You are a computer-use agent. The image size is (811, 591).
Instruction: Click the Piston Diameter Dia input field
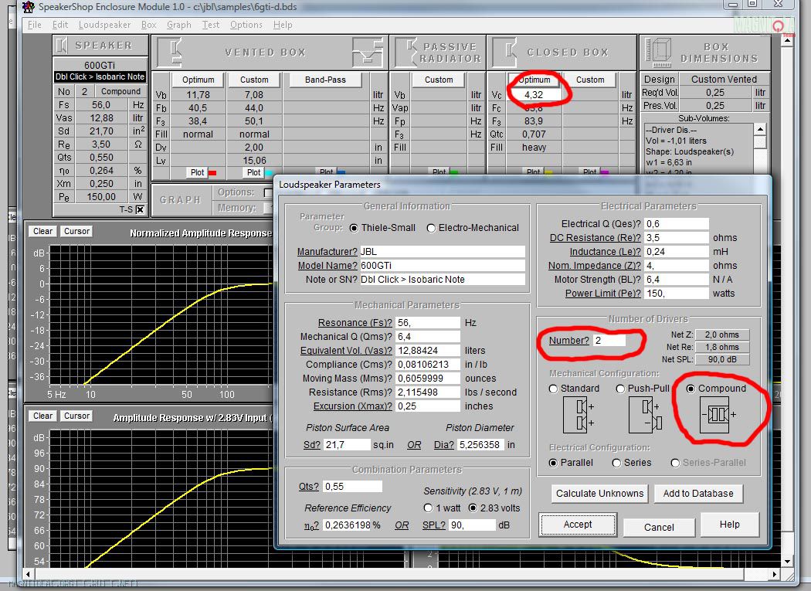[480, 444]
